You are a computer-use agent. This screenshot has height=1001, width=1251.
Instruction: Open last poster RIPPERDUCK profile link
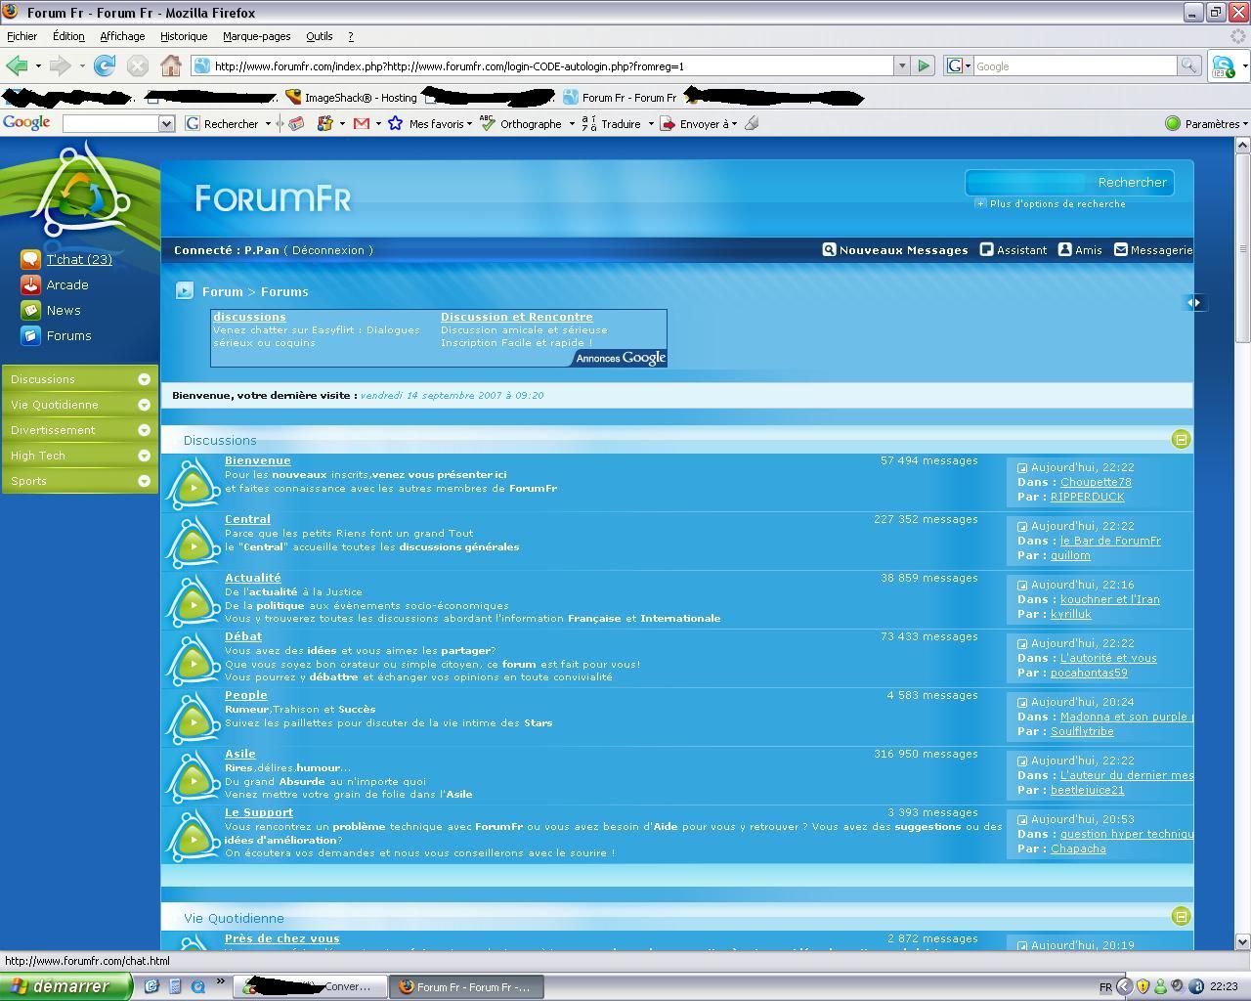[1087, 497]
